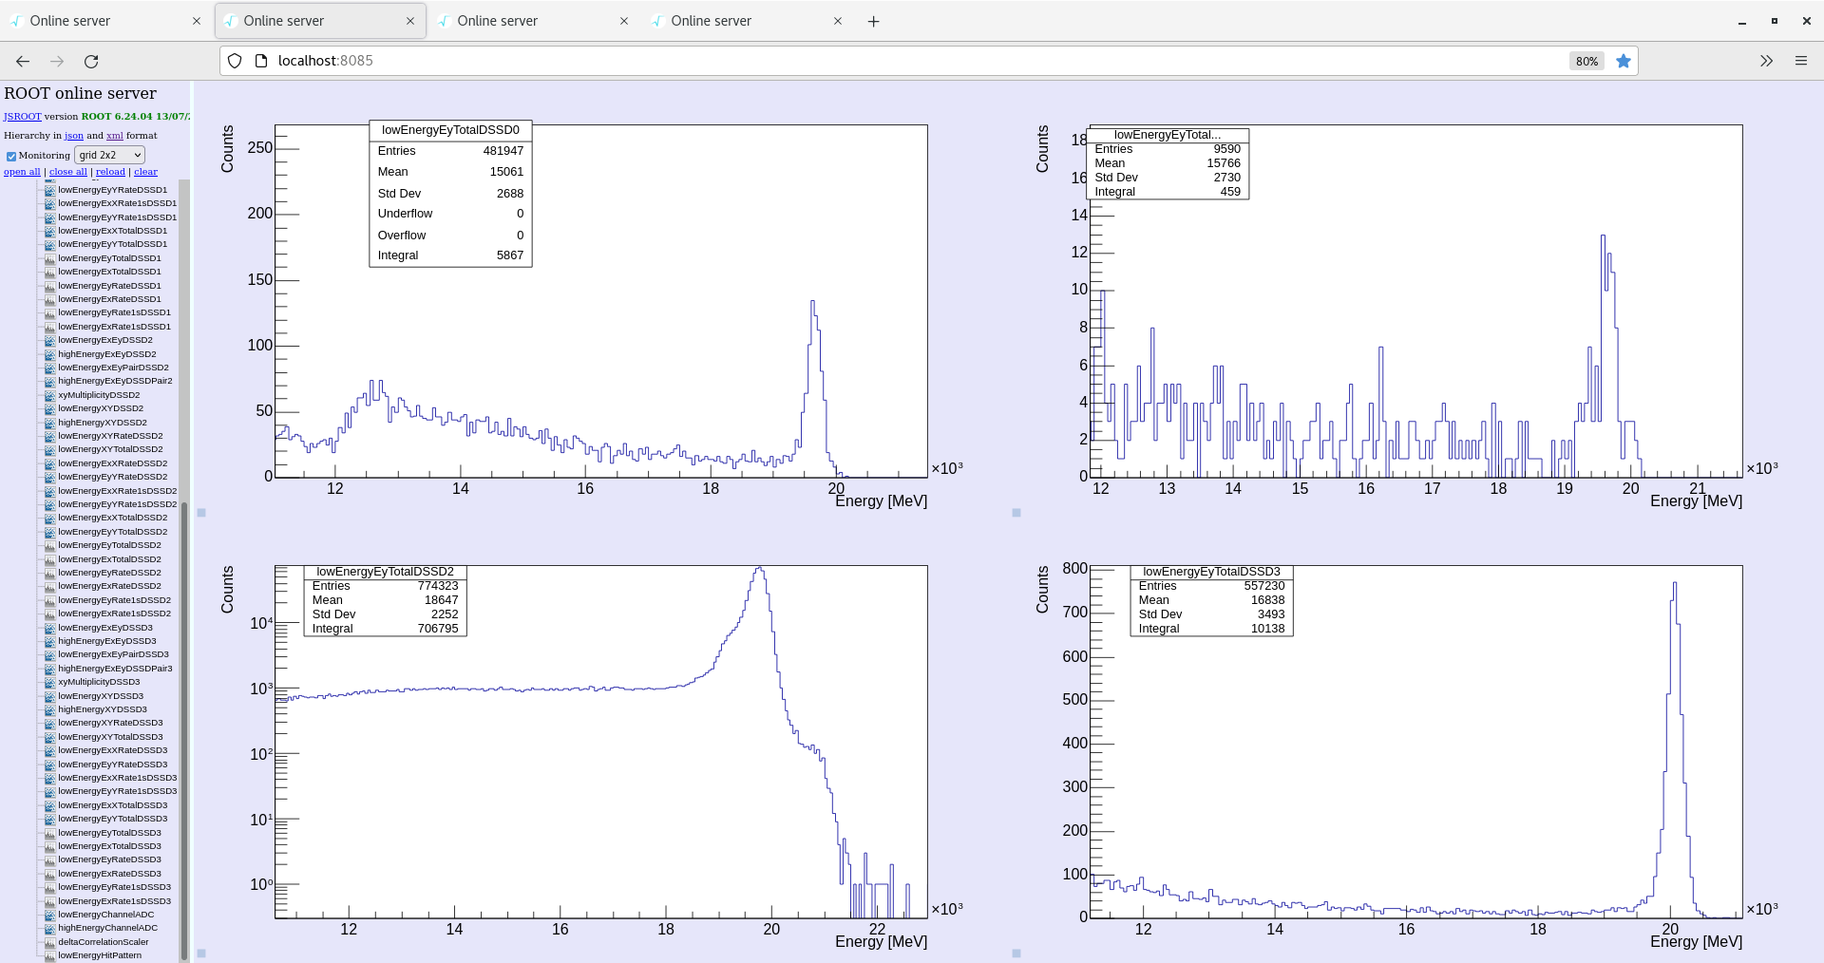This screenshot has height=963, width=1824.
Task: Click the localhost:8085 address bar
Action: 855,61
